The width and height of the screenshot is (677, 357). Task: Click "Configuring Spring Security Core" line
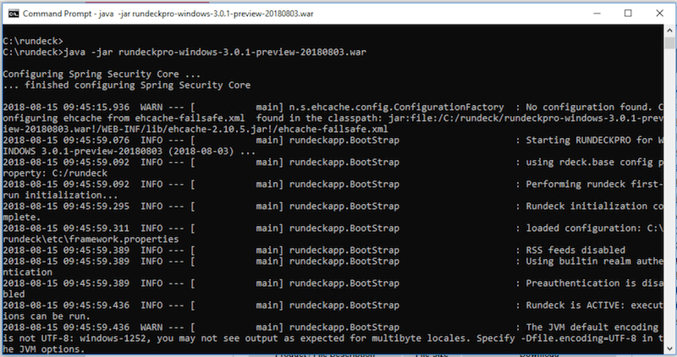pyautogui.click(x=102, y=74)
